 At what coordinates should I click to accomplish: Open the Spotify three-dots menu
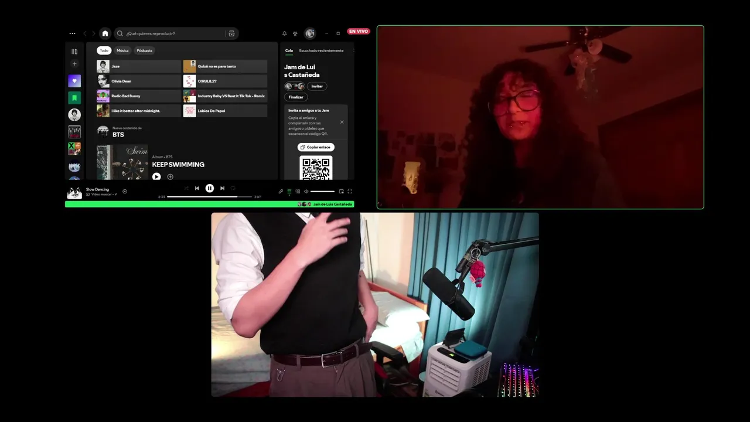pos(72,33)
